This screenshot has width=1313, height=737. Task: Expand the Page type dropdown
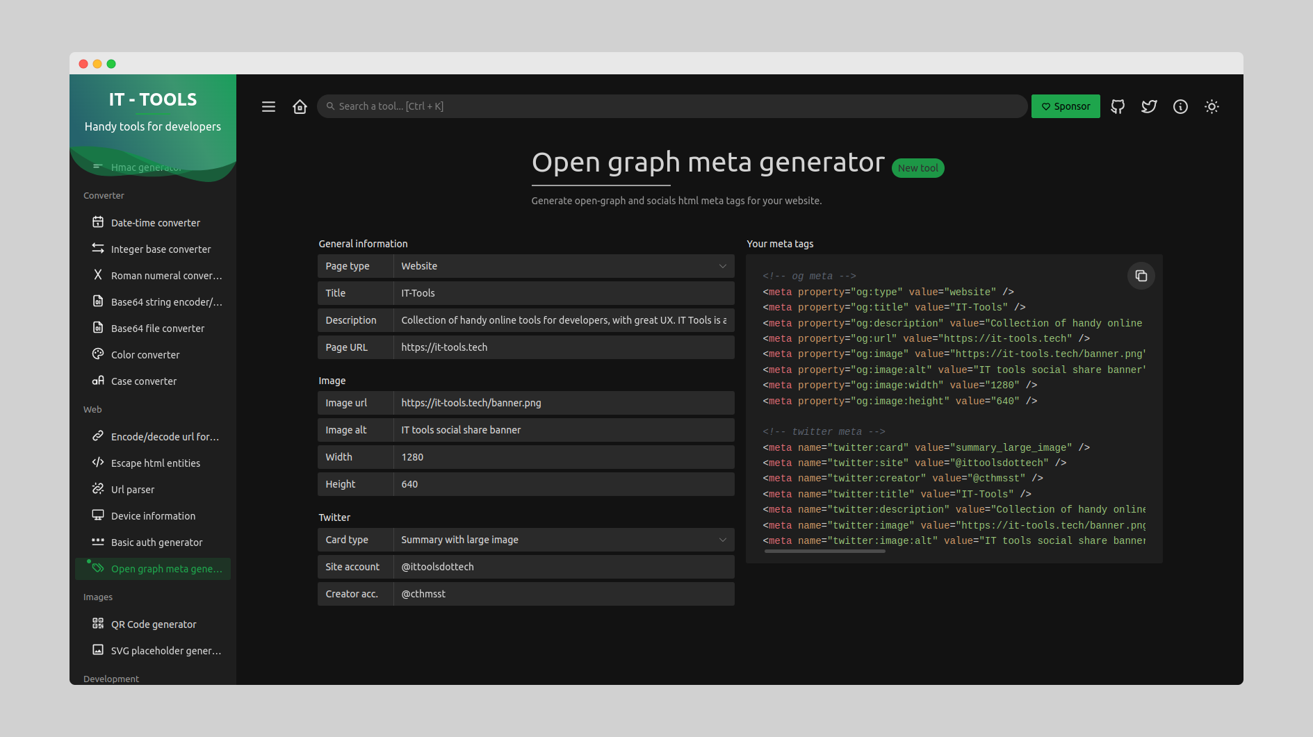coord(563,266)
